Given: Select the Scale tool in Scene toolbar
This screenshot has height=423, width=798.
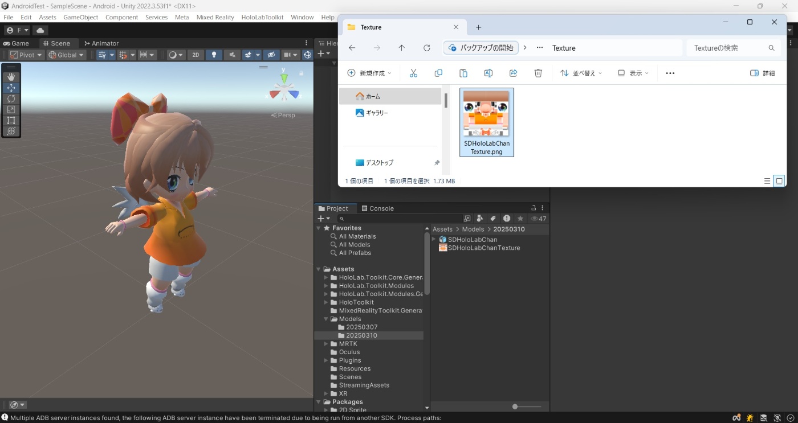Looking at the screenshot, I should point(11,109).
